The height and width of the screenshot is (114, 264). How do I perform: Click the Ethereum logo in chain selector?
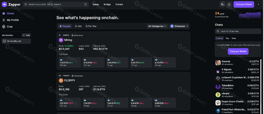172,26
